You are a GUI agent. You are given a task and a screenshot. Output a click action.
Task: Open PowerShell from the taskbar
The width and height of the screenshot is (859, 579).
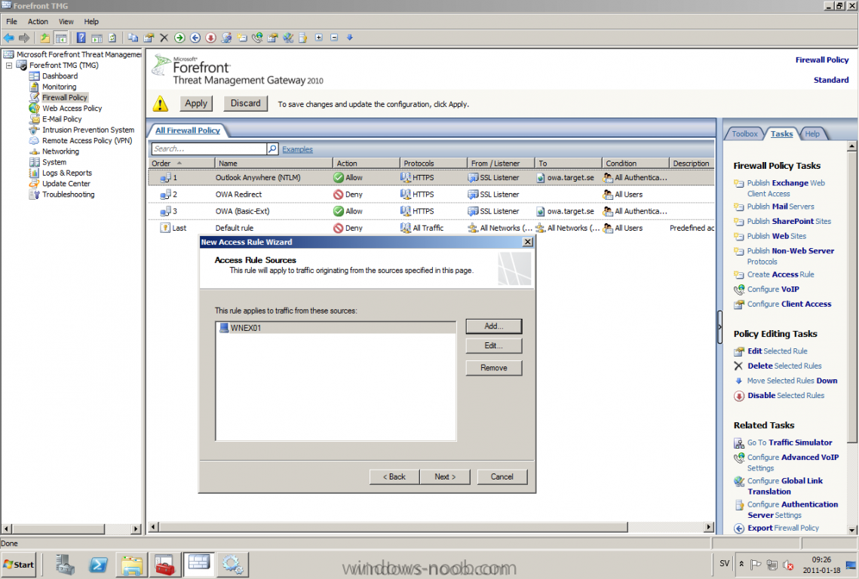point(99,565)
